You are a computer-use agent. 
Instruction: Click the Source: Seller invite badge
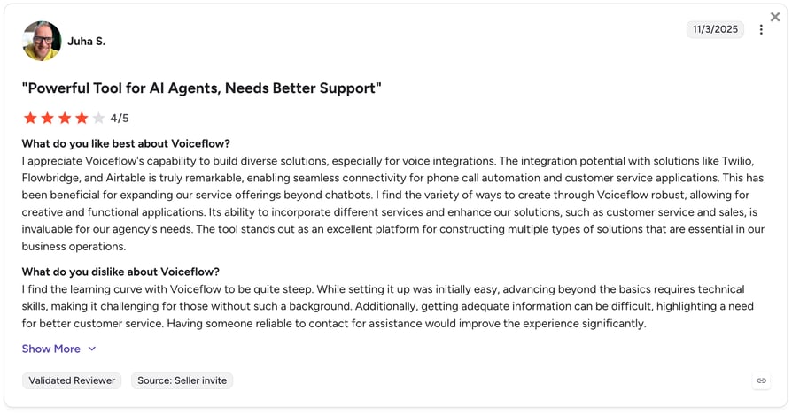pos(182,380)
